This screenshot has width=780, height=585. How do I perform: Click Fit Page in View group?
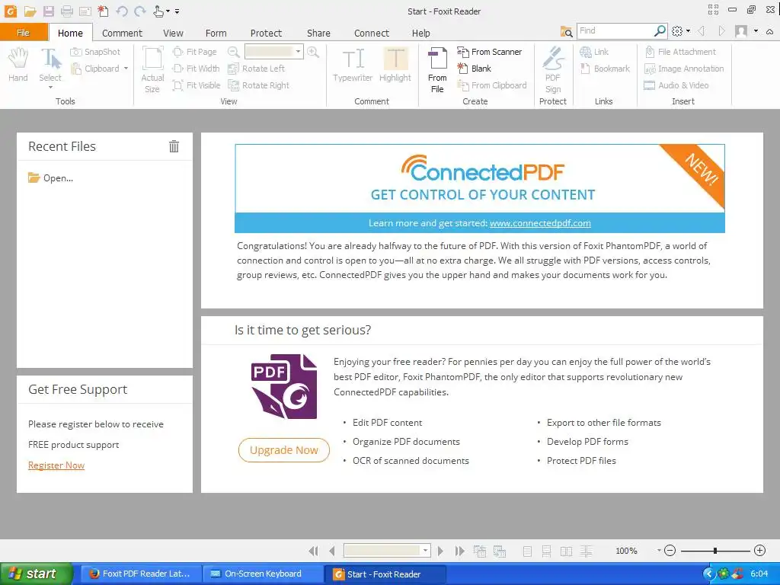click(195, 52)
